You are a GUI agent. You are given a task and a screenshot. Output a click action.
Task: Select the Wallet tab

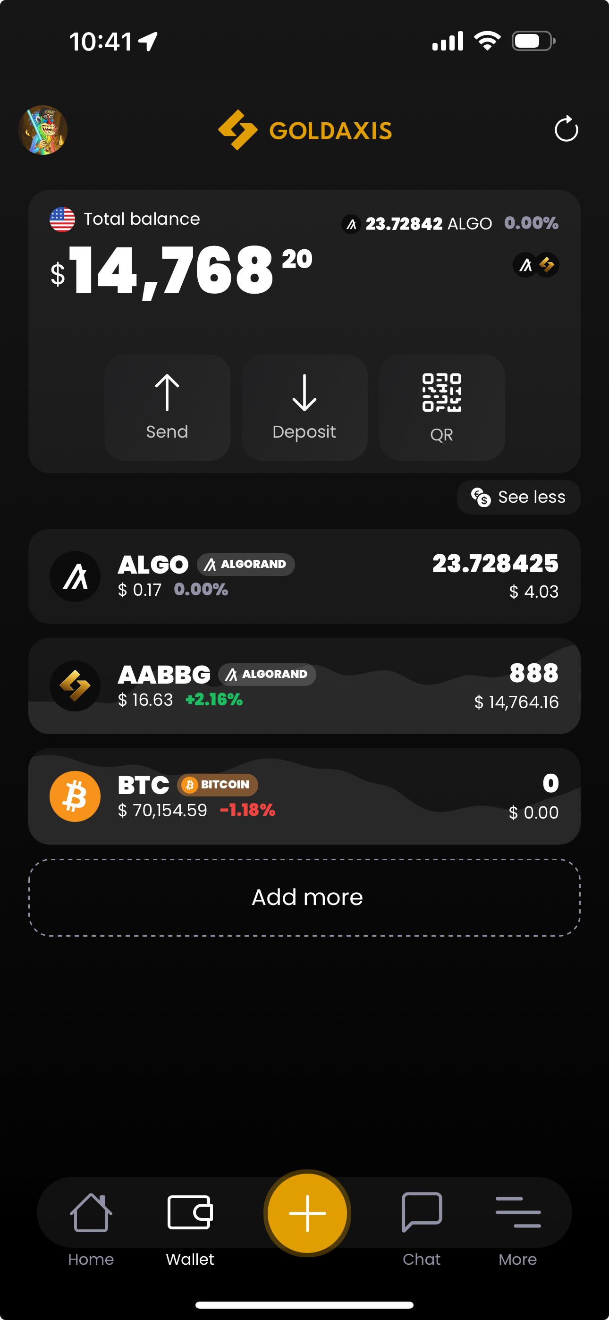(190, 1225)
